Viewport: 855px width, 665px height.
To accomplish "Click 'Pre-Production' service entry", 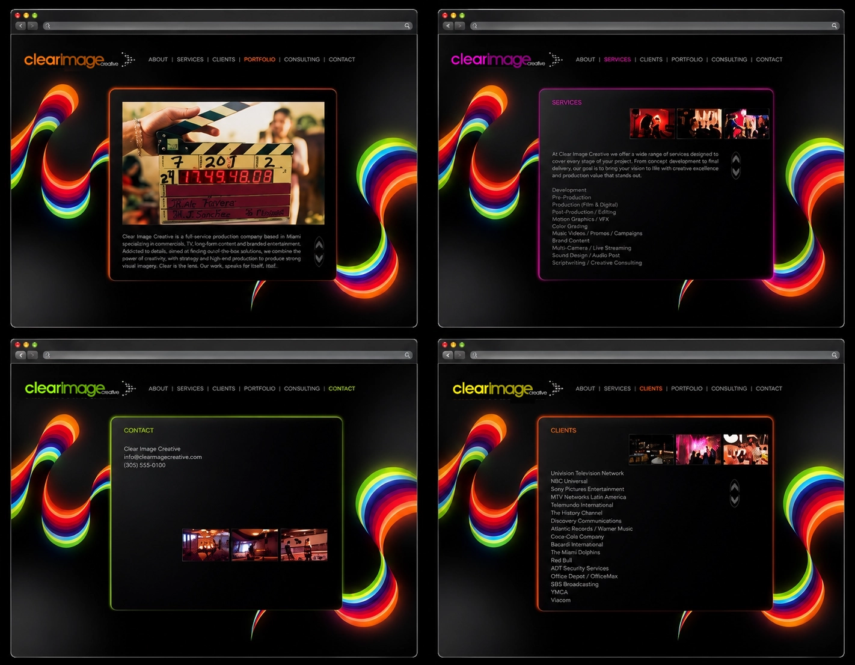I will tap(571, 197).
